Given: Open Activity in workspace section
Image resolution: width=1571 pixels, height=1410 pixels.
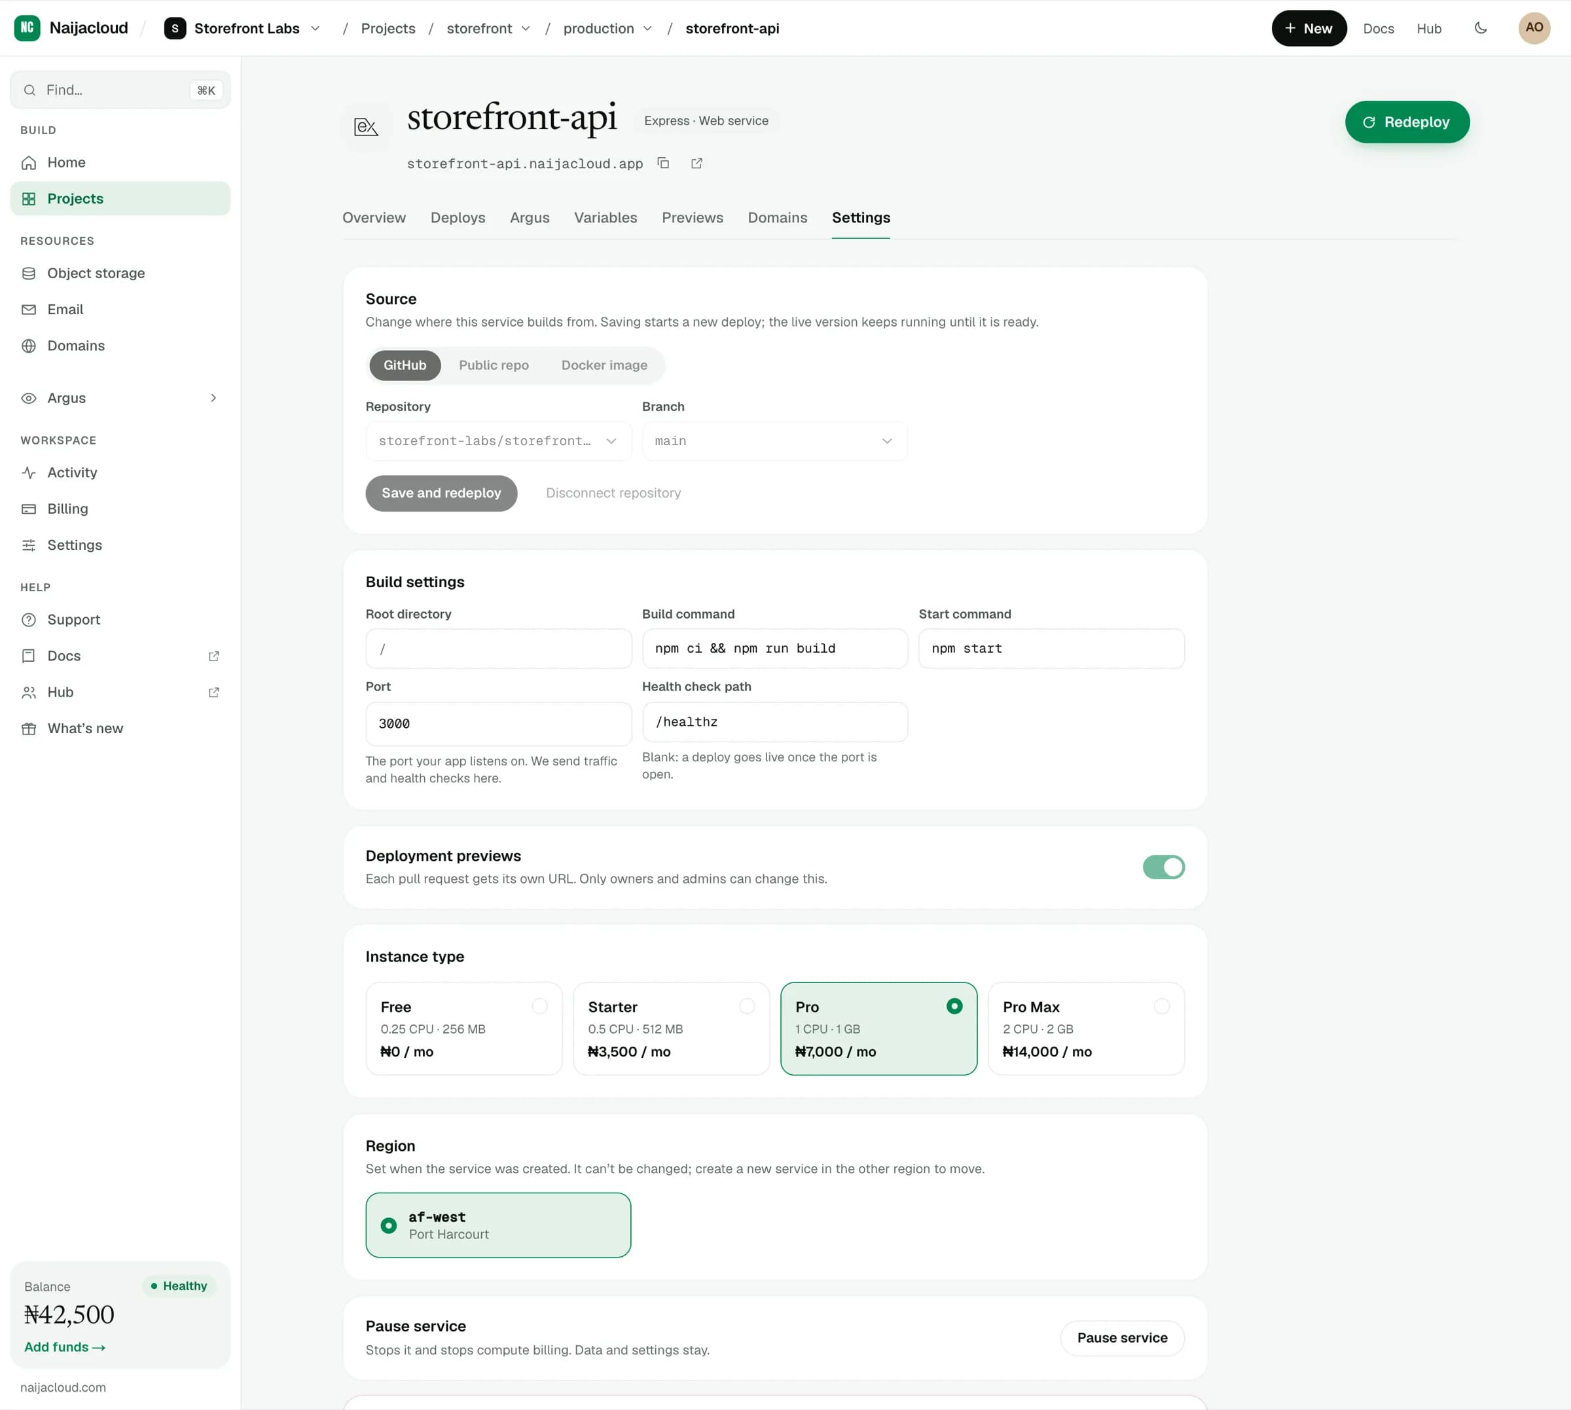Looking at the screenshot, I should [120, 473].
